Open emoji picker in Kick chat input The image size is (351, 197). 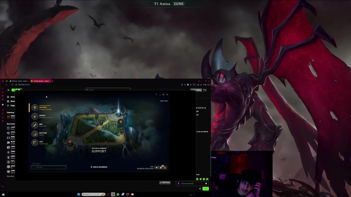(x=206, y=184)
